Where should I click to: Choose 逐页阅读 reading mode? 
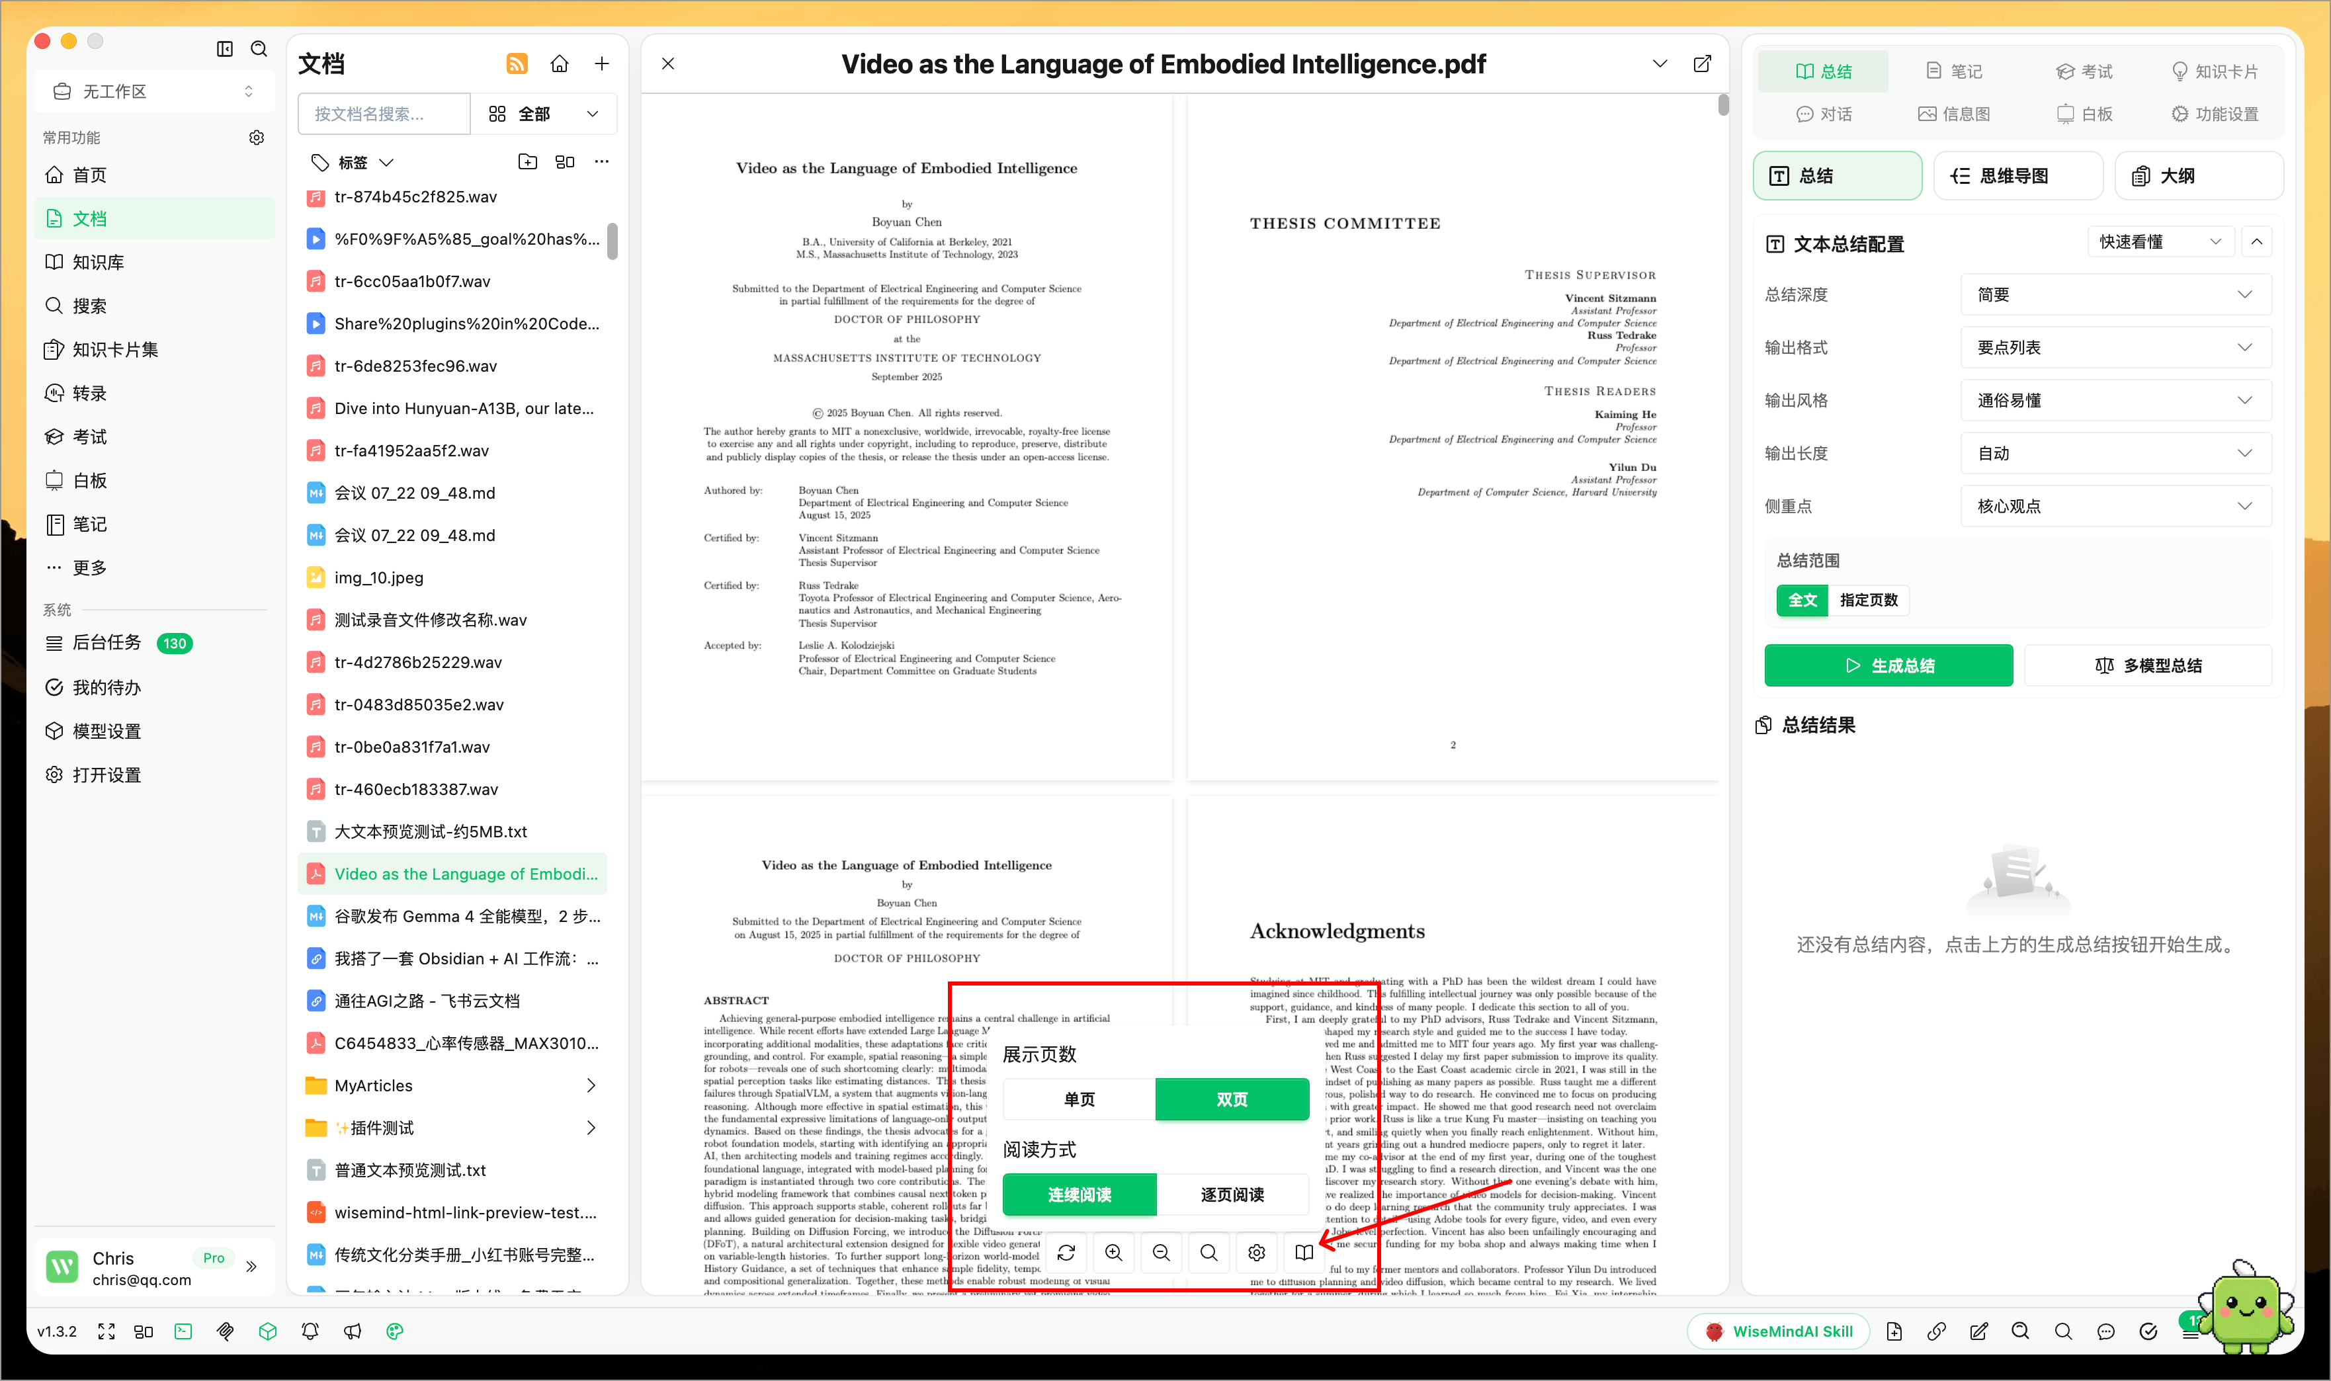[x=1232, y=1195]
